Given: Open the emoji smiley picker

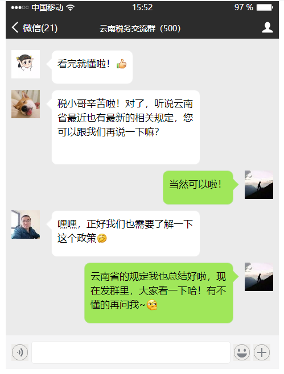Looking at the screenshot, I should pyautogui.click(x=242, y=352).
